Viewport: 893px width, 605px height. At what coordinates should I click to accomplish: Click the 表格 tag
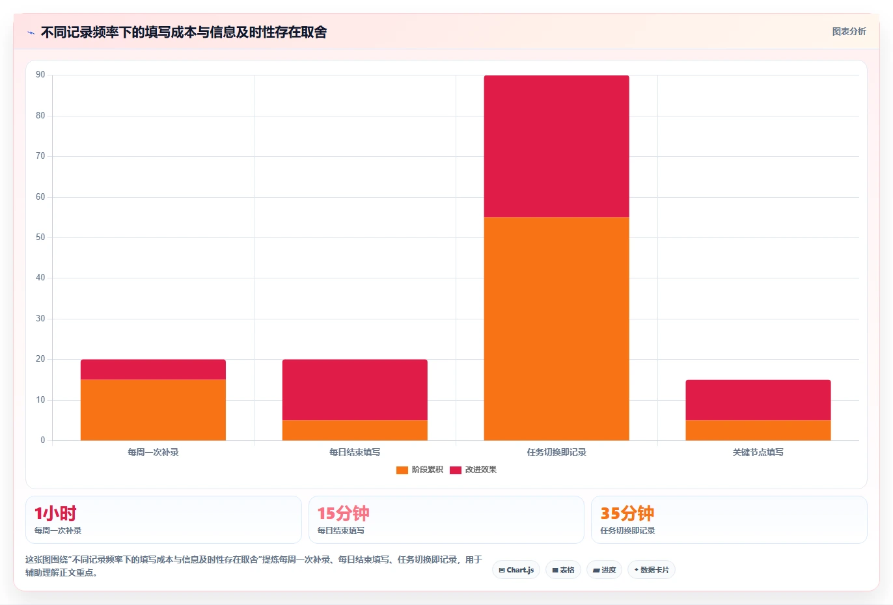click(x=563, y=570)
